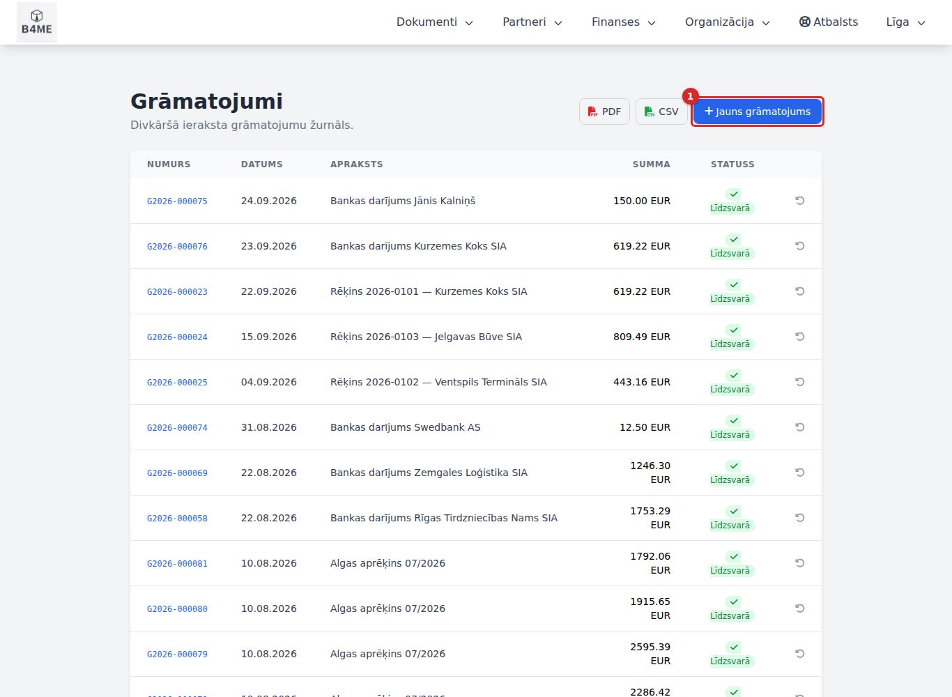
Task: Click 'Rēķins 2026-0103 — Jelgavas Būve SIA'
Action: click(426, 337)
